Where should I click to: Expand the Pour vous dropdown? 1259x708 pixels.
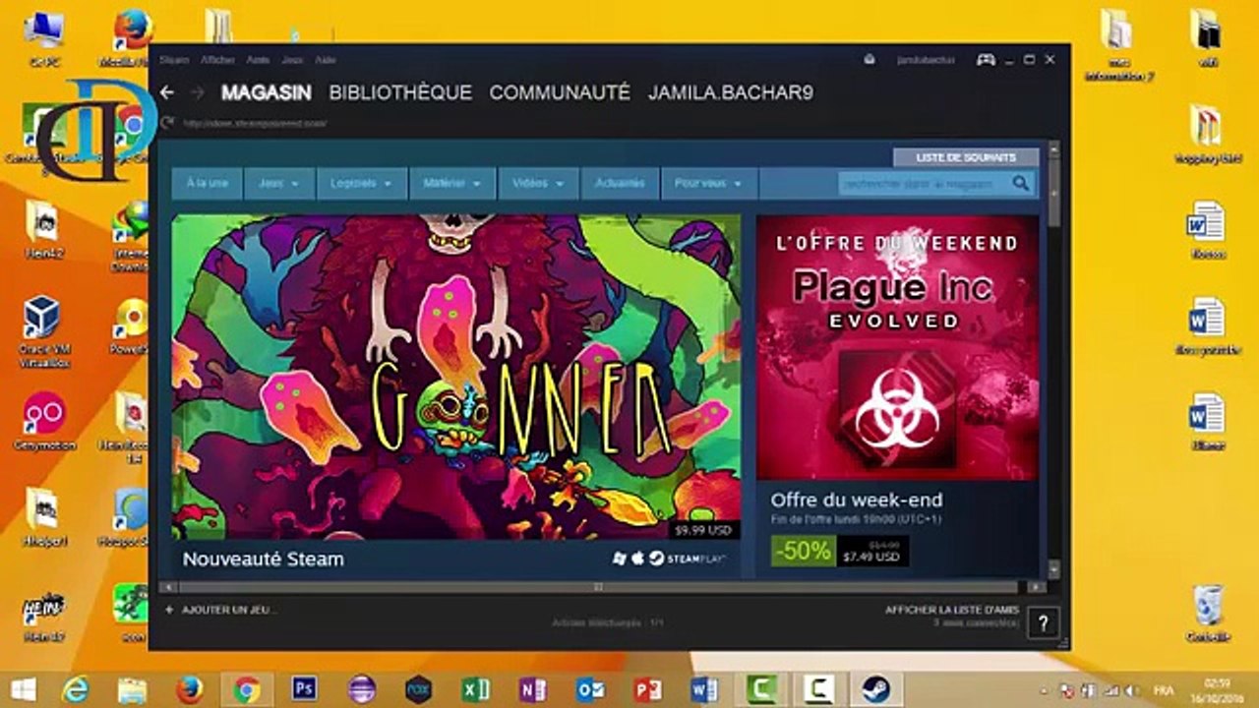[708, 183]
